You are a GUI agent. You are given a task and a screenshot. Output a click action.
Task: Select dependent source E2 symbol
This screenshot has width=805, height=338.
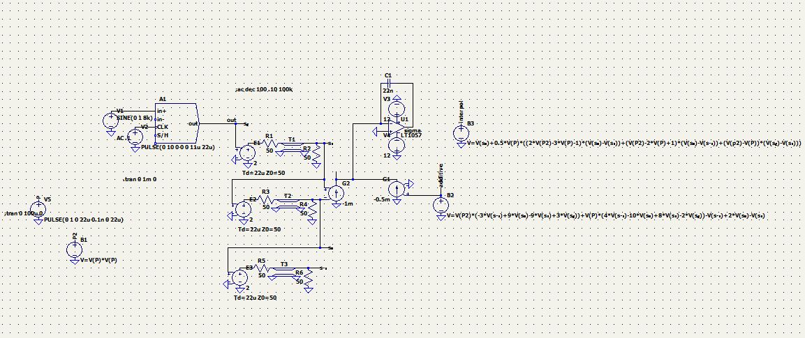pos(244,208)
